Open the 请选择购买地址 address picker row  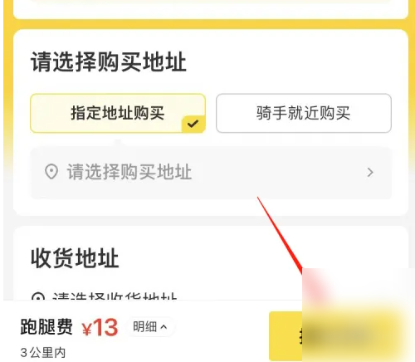click(x=211, y=173)
